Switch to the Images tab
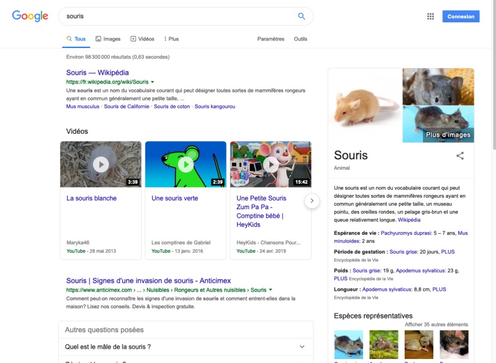 point(108,39)
